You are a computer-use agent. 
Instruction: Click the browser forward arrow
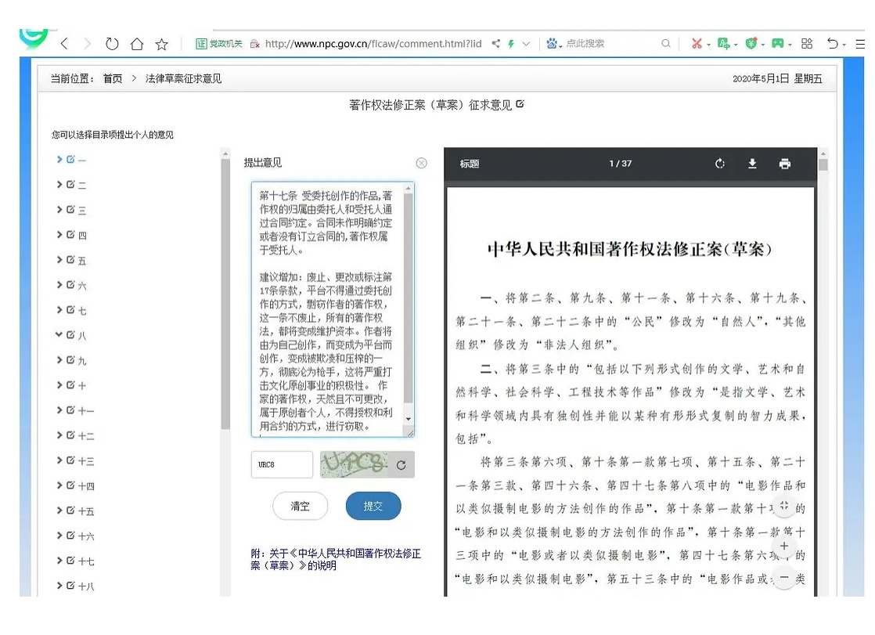pos(87,44)
